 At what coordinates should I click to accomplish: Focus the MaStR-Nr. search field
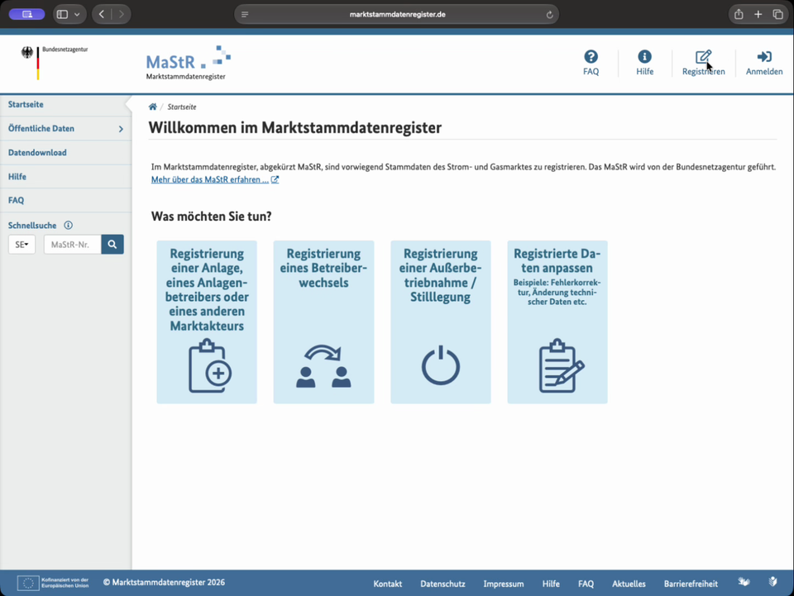pos(73,245)
